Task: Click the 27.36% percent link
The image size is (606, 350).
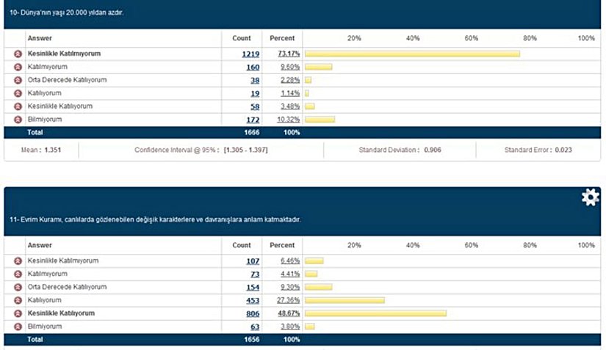Action: coord(286,300)
